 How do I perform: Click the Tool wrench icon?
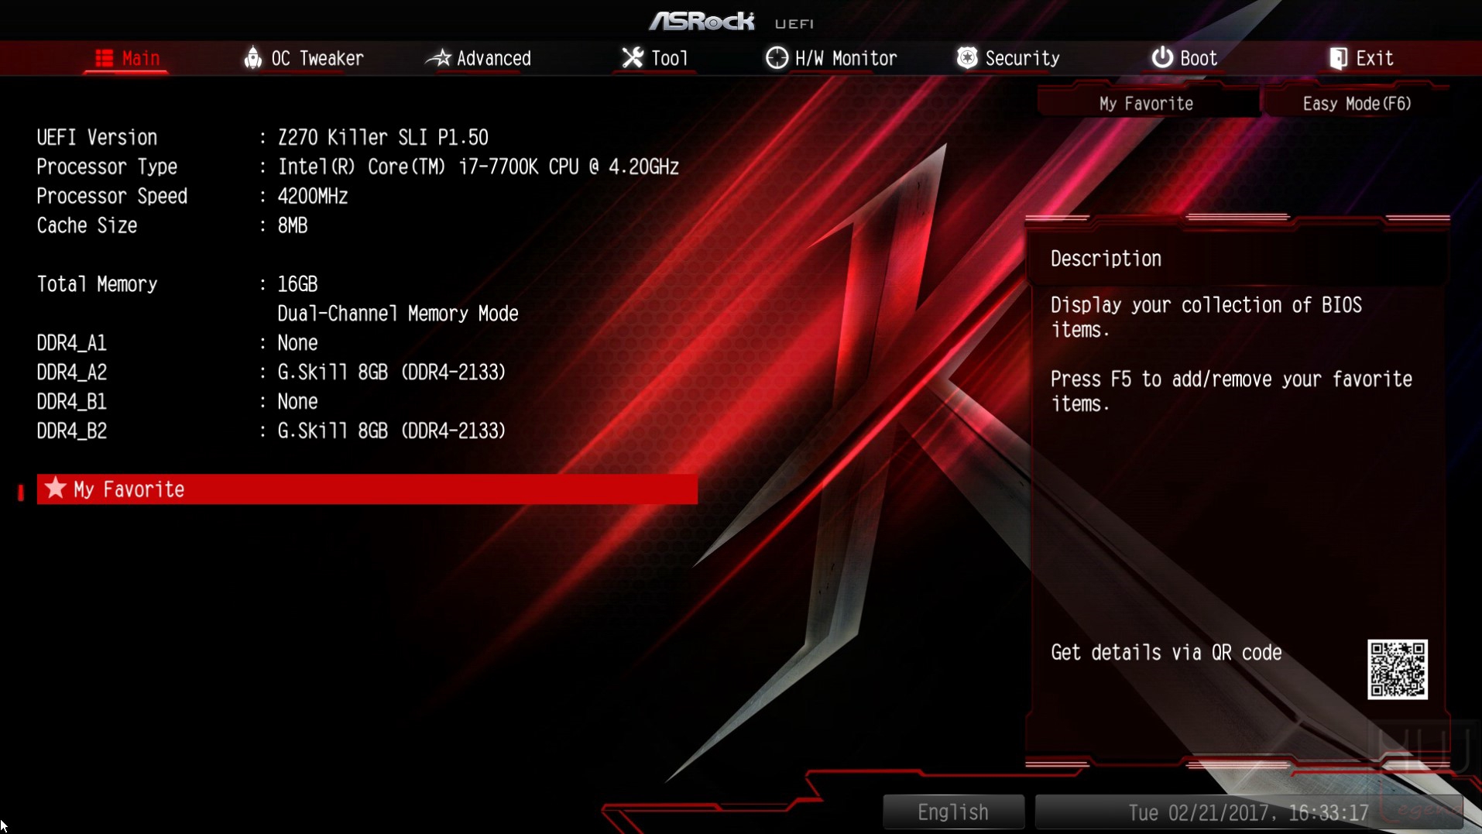tap(633, 58)
